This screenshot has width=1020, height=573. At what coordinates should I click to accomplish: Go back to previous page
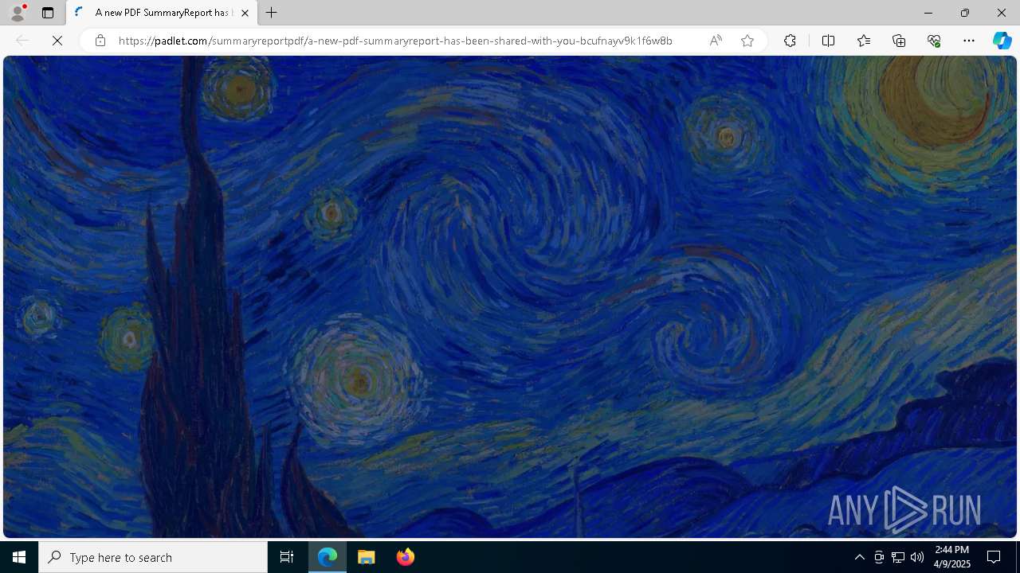click(22, 41)
